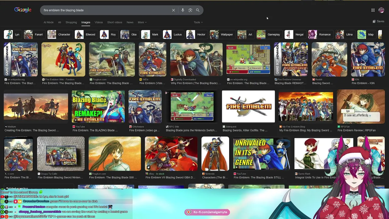Open the Blazing Blade REMAKE YouTube thumbnail
389x219 pixels.
tap(98, 106)
